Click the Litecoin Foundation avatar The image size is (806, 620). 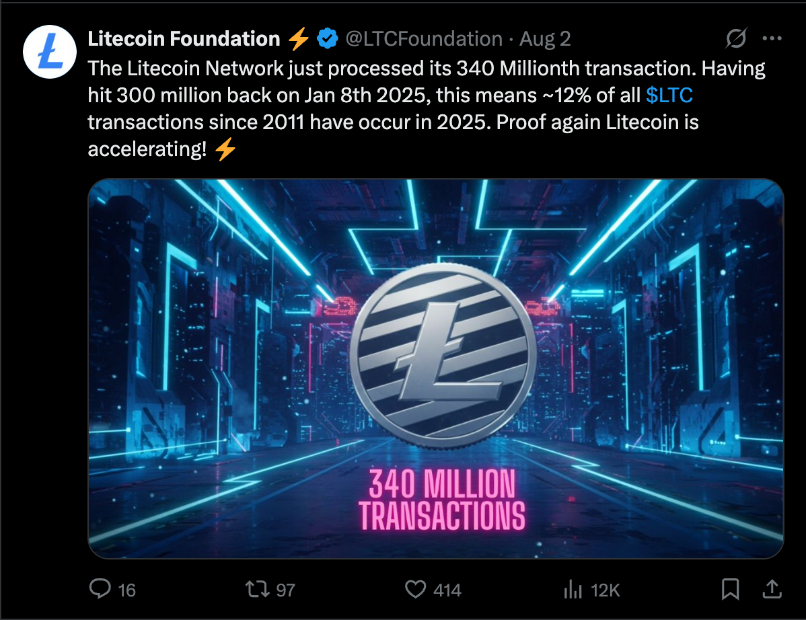[50, 51]
